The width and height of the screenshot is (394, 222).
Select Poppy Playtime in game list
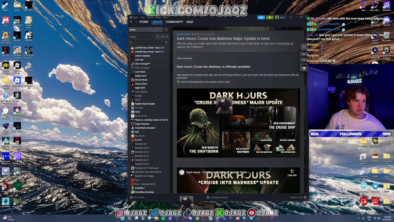(142, 124)
